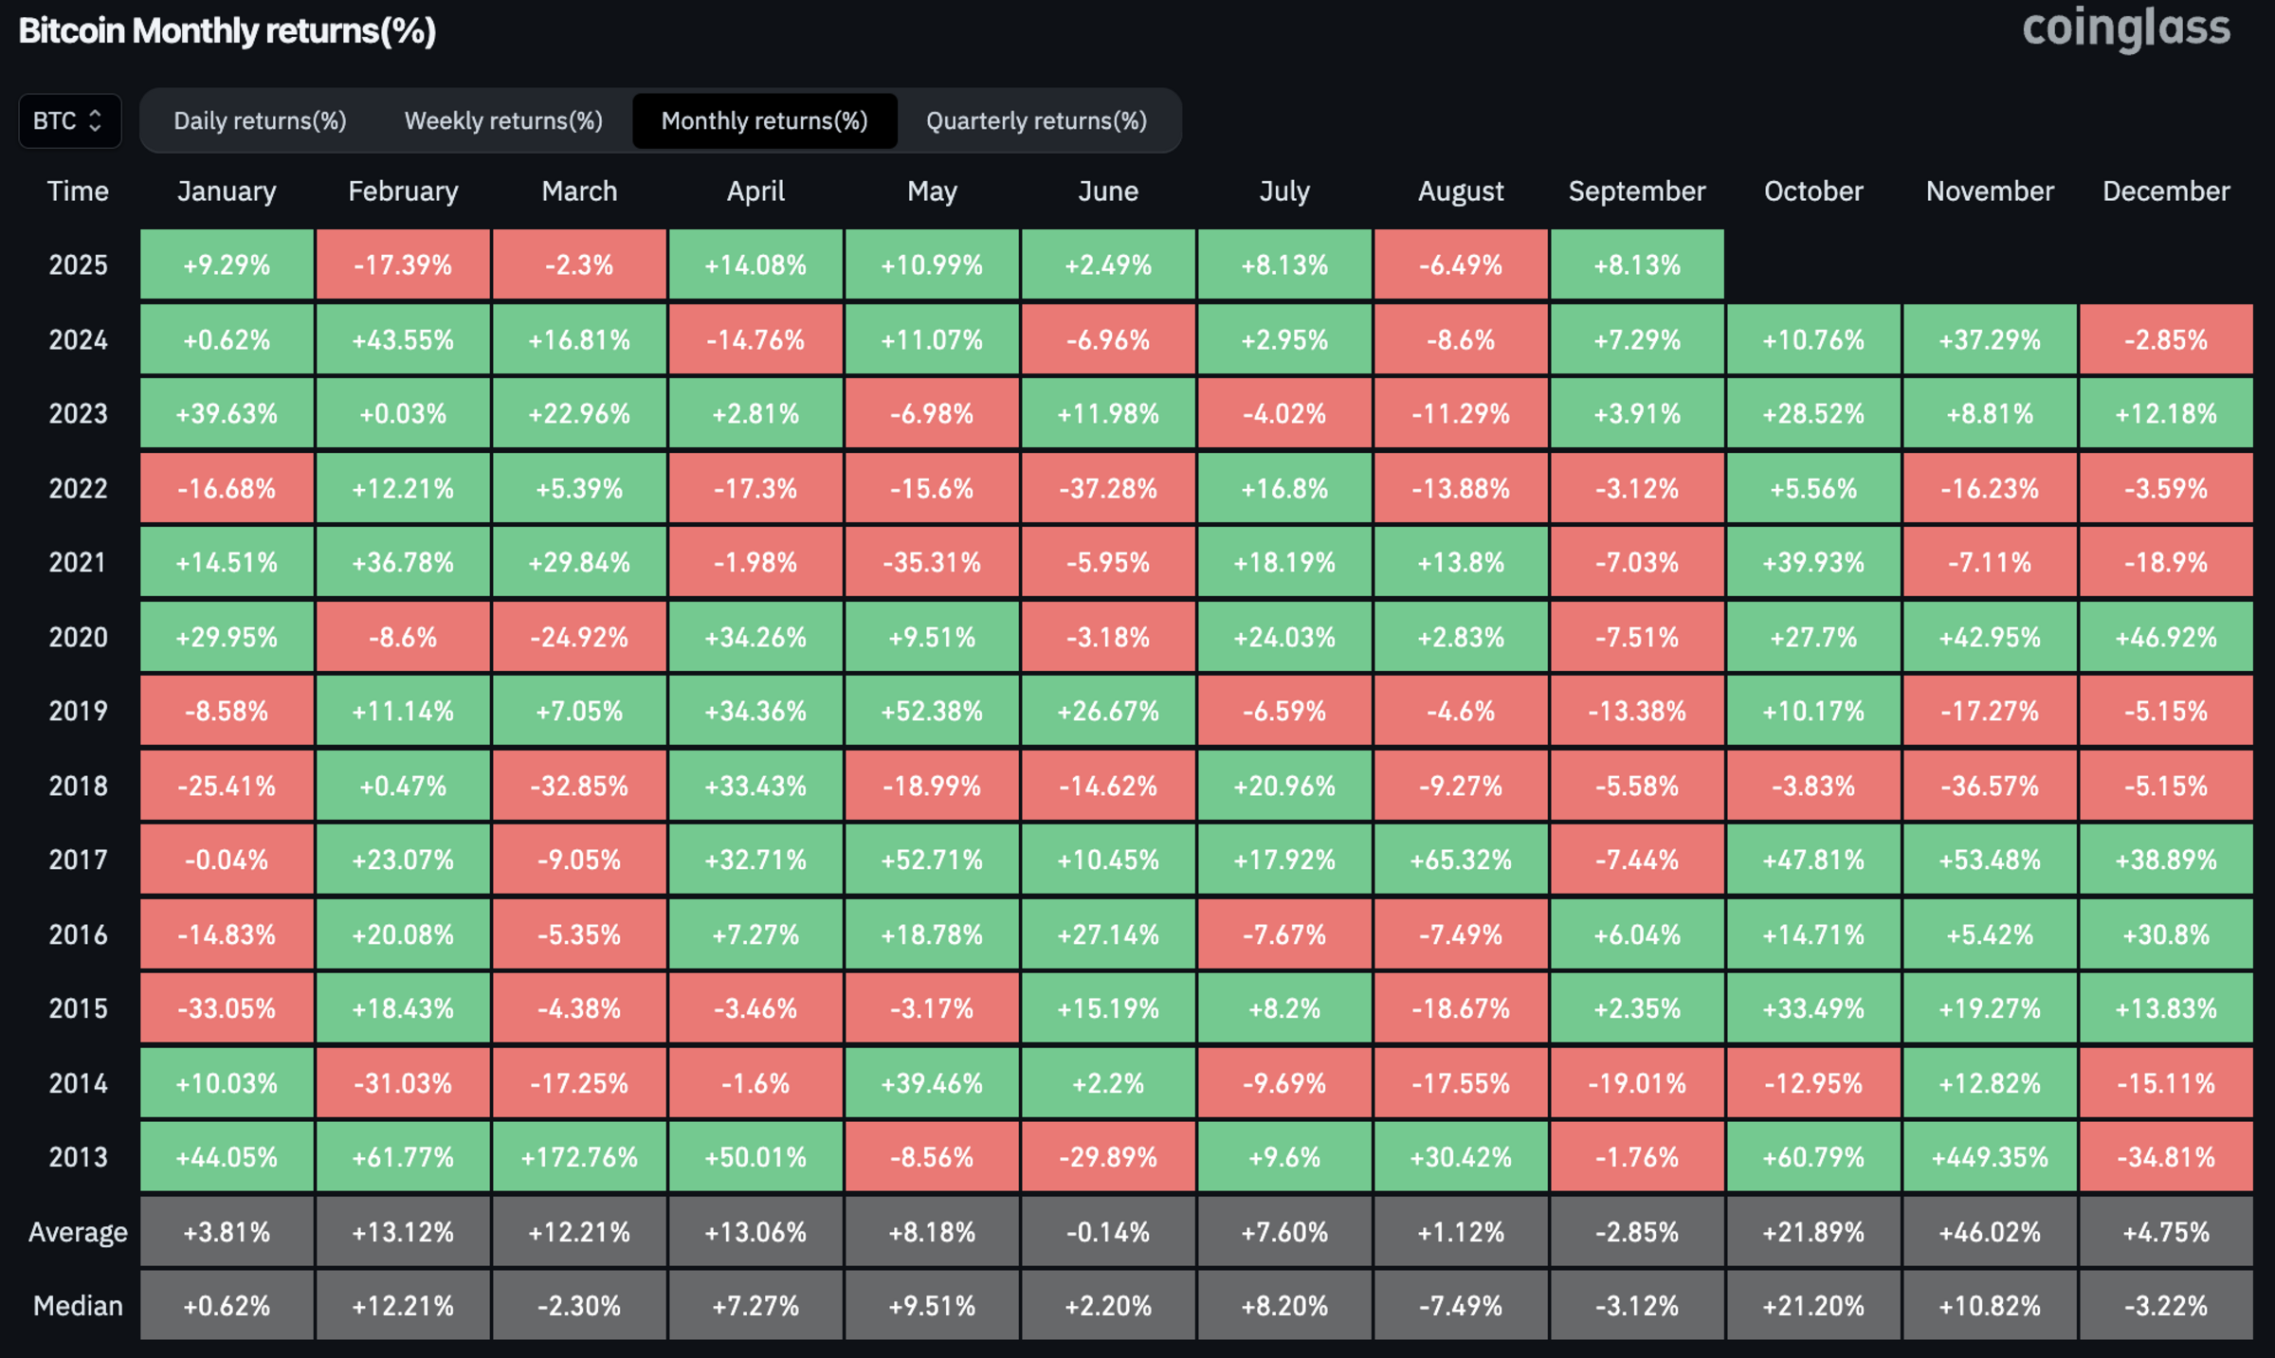The image size is (2275, 1358).
Task: Click the October average +21.89% cell
Action: point(1812,1232)
